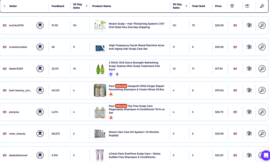Click Amazon box icon in OGX Extra Strength row
Viewport: 270px width, 162px height.
point(249,69)
